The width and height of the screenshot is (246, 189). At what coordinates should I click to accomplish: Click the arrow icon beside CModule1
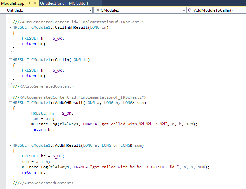click(97, 10)
